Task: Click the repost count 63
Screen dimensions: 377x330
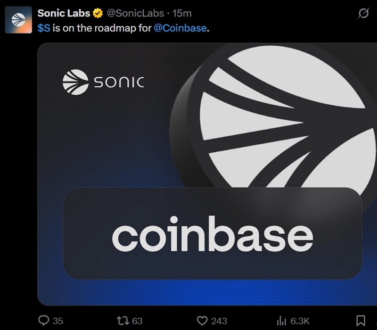Action: (137, 321)
